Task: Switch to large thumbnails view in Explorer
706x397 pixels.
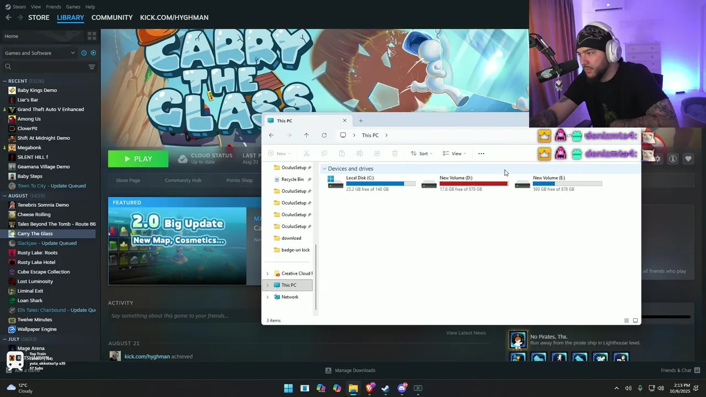Action: click(635, 320)
